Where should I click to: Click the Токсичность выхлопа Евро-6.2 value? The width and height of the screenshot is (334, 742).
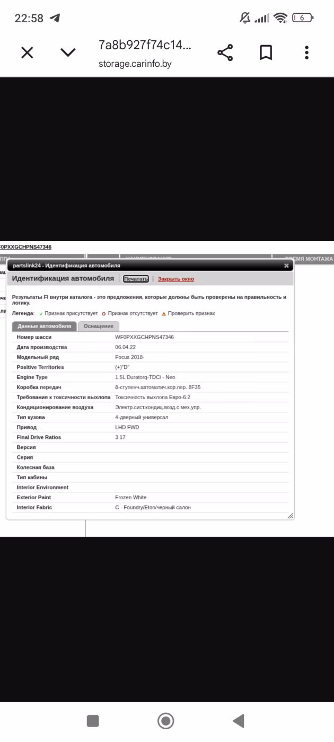coord(153,397)
